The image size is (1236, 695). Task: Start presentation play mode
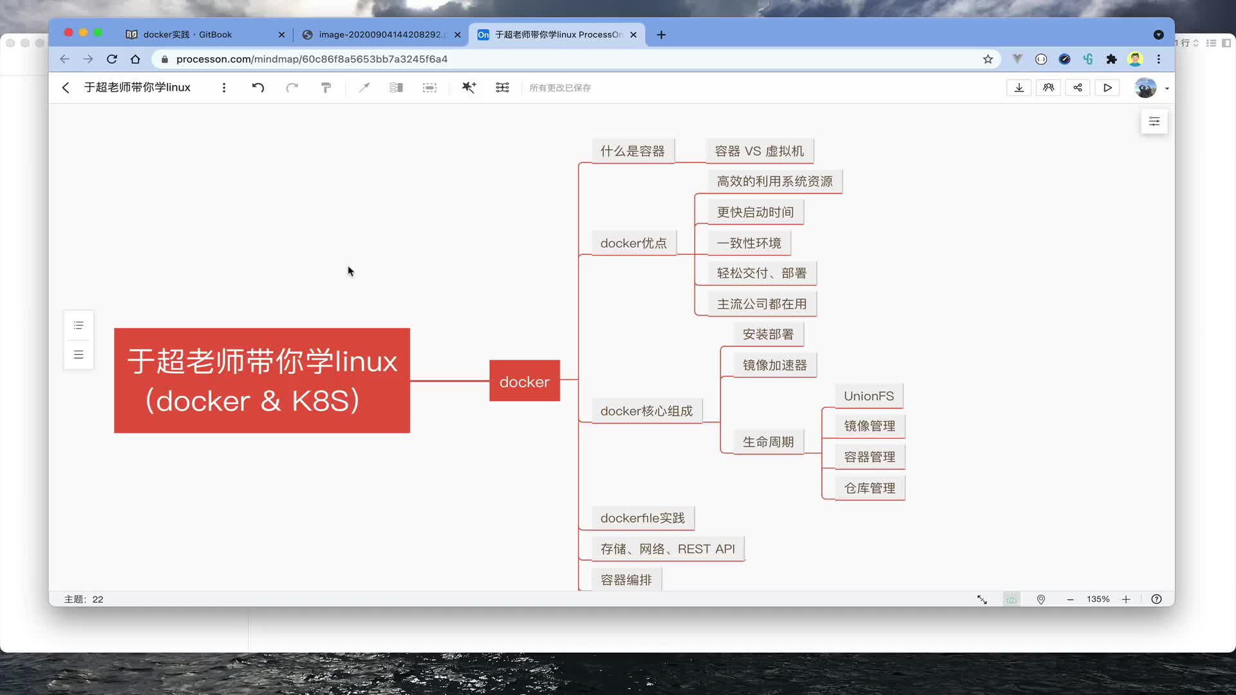pyautogui.click(x=1107, y=88)
